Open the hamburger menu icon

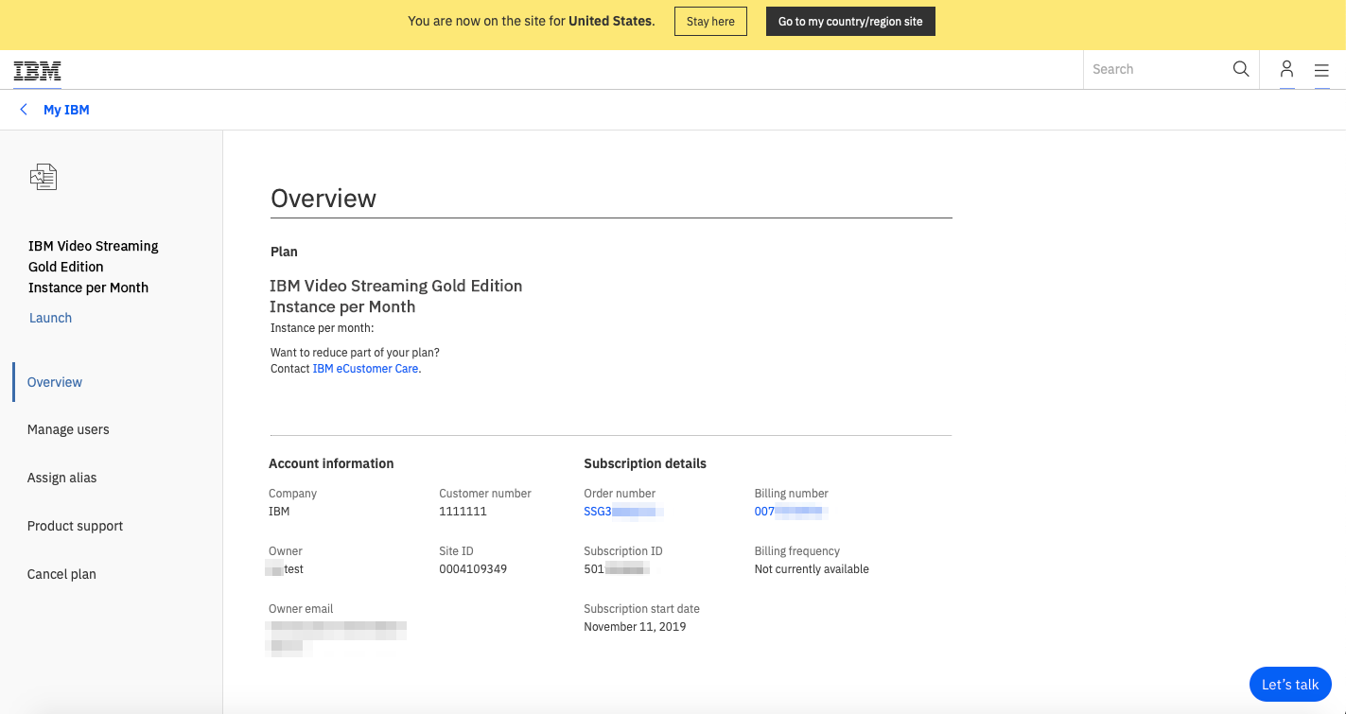[x=1321, y=70]
